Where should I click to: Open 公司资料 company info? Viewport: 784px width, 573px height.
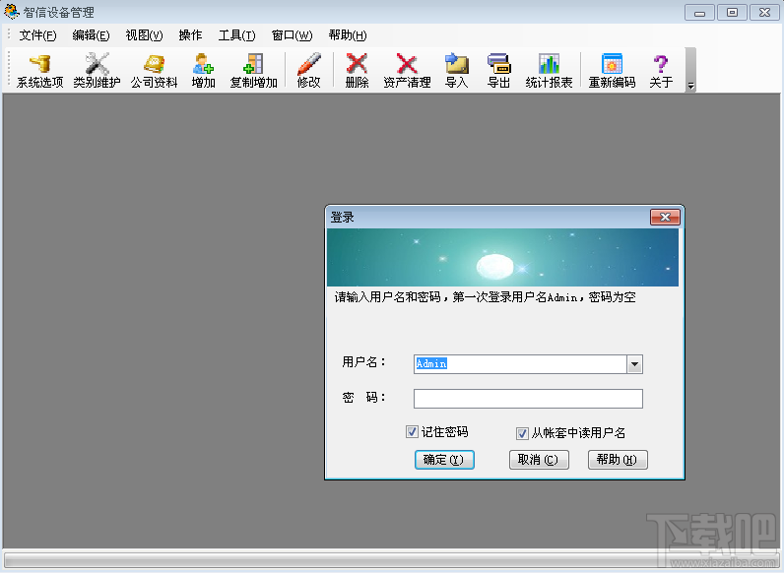pos(154,71)
